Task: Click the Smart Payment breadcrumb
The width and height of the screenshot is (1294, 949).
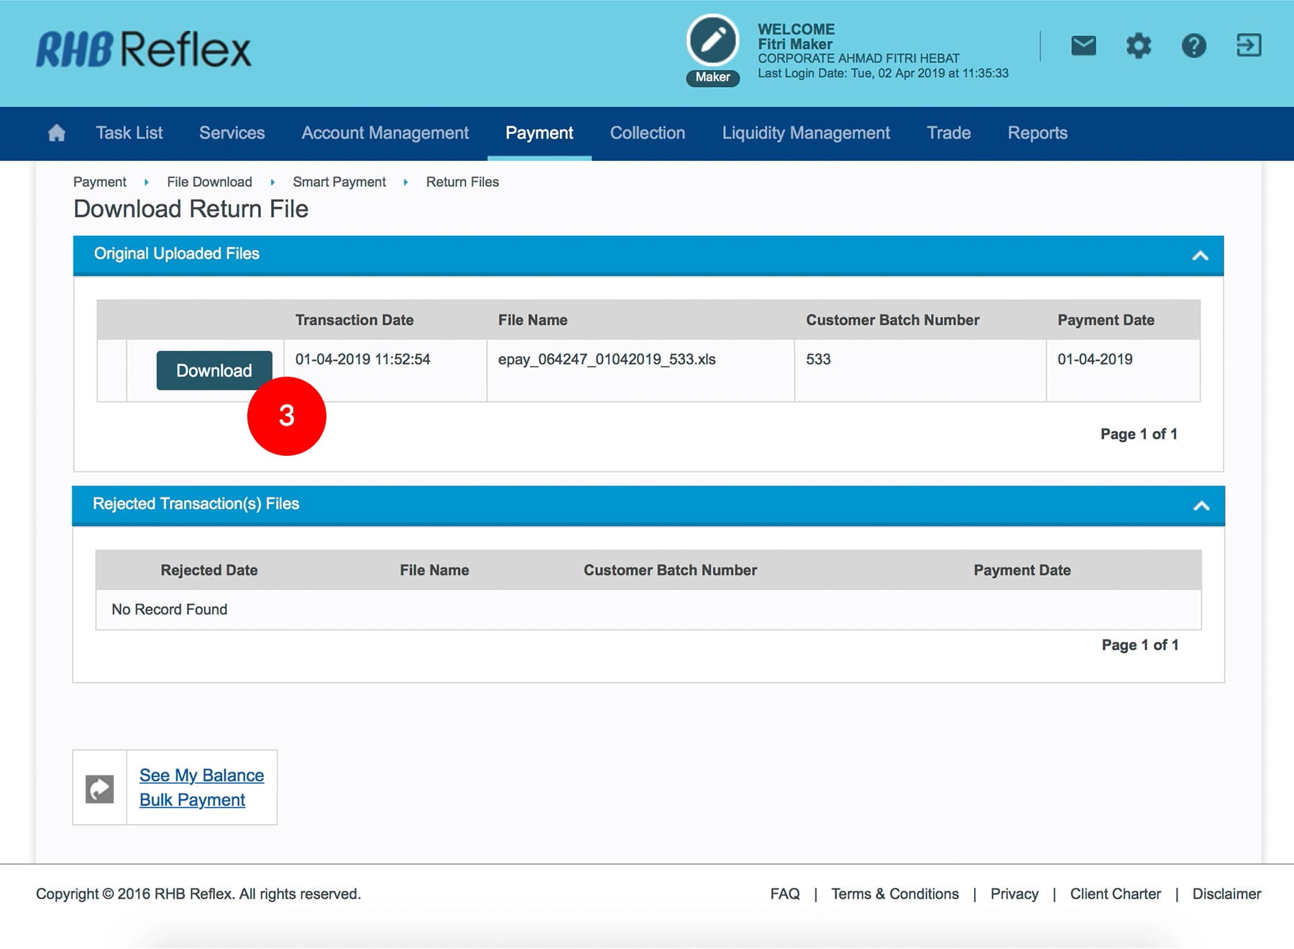Action: coord(339,182)
